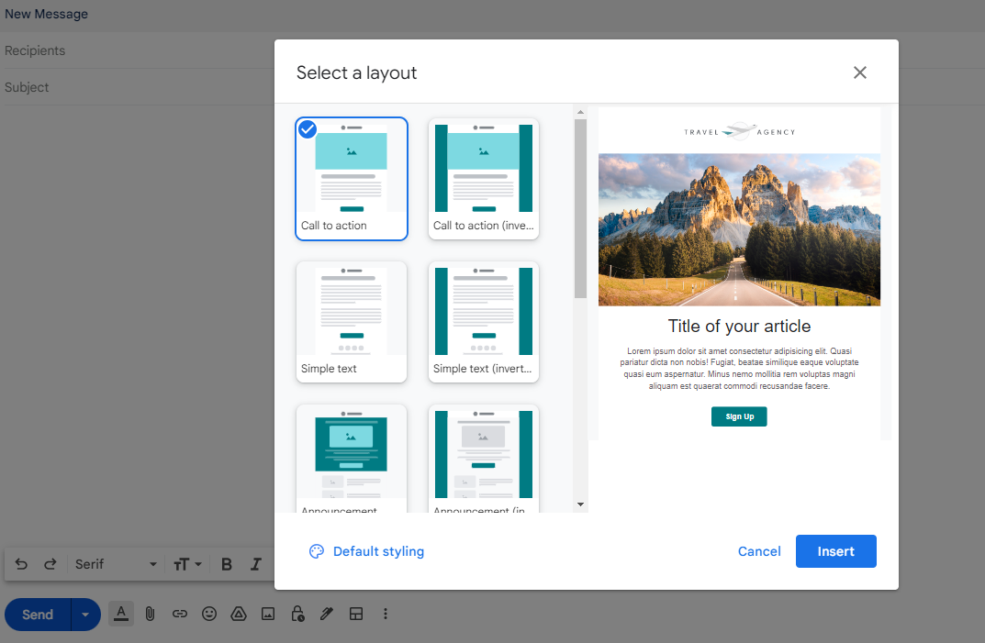Click the choose layout icon

click(356, 615)
